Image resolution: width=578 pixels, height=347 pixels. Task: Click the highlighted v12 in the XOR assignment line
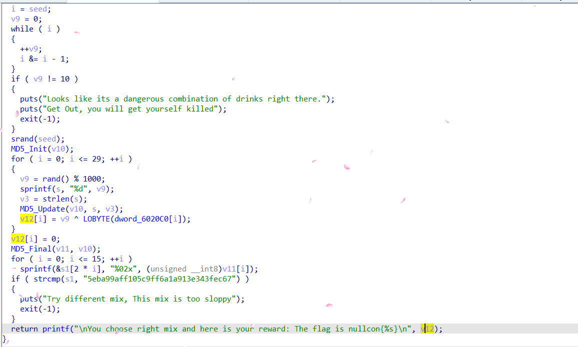tap(26, 218)
